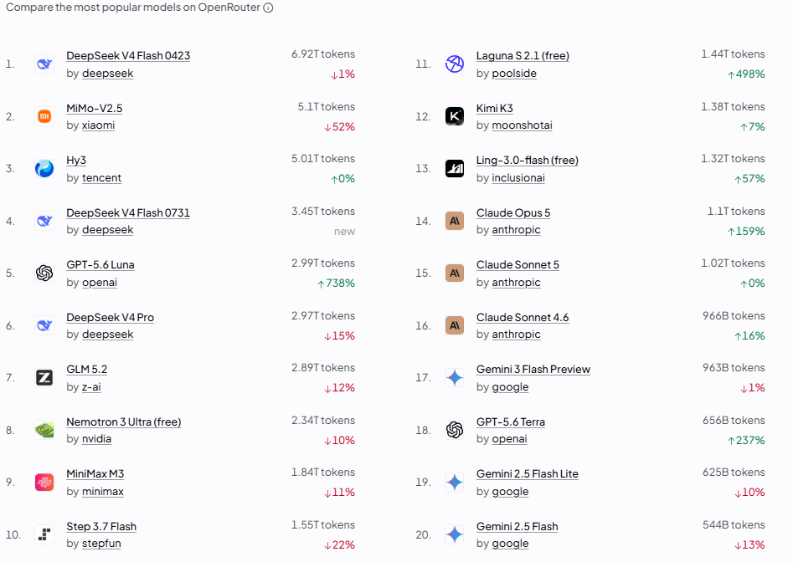Click the OpenAI logo beside GPT-5.6 Luna
Screen dimensions: 793x562
tap(44, 273)
